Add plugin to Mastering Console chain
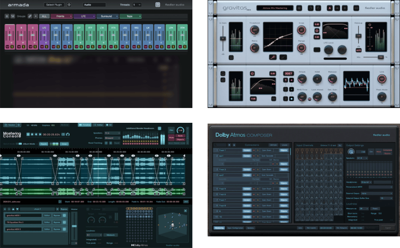Viewport: 400px width, 248px height. pyautogui.click(x=5, y=209)
